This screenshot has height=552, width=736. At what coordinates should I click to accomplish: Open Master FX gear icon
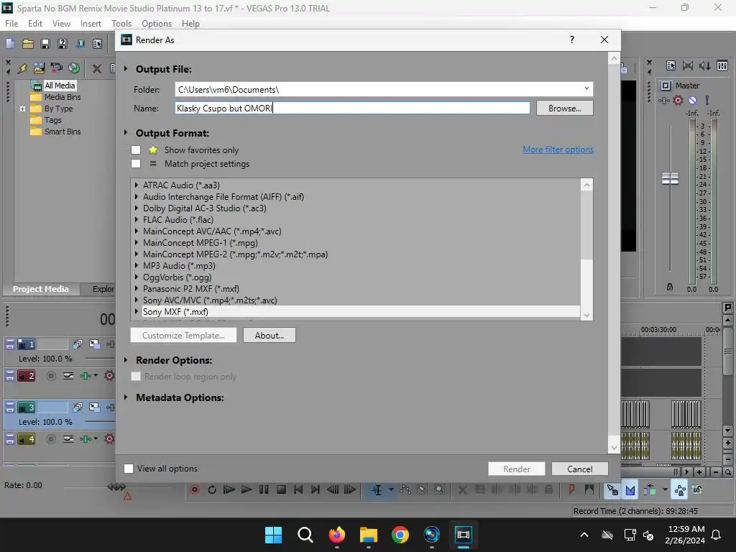tap(678, 100)
